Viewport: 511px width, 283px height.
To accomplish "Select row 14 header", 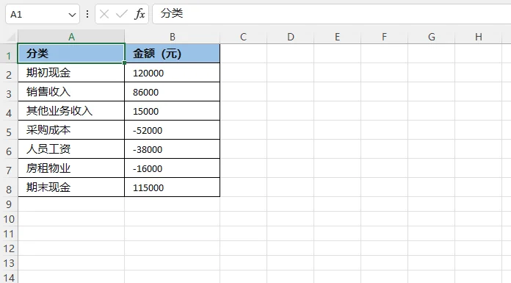I will tap(9, 277).
